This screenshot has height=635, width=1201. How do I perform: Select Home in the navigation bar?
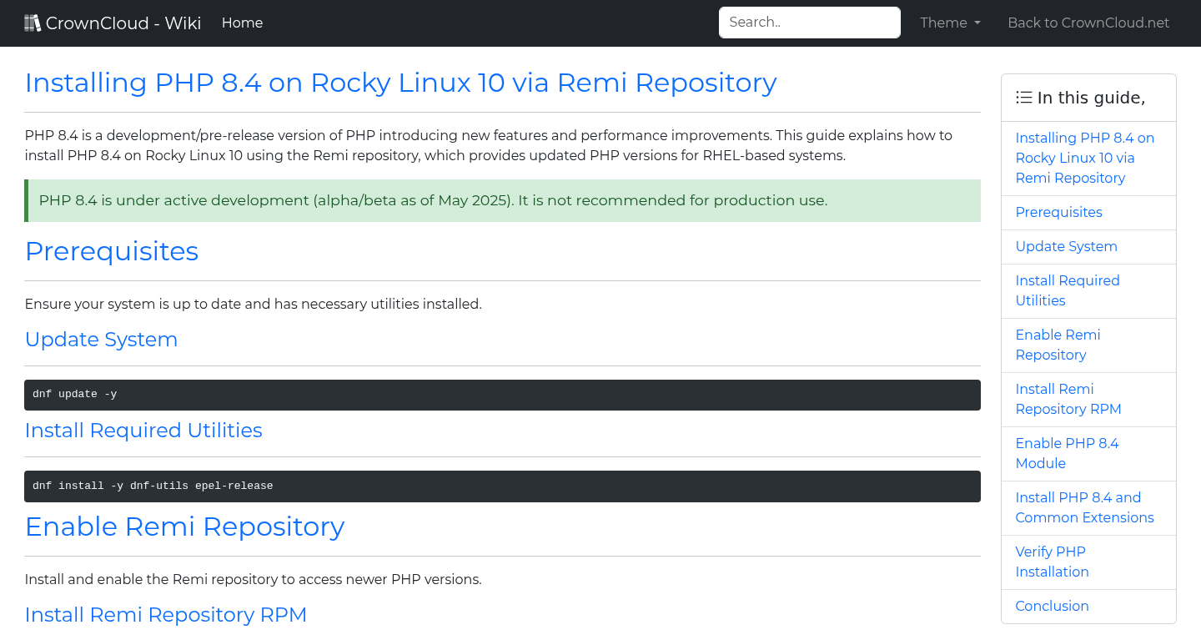(242, 23)
